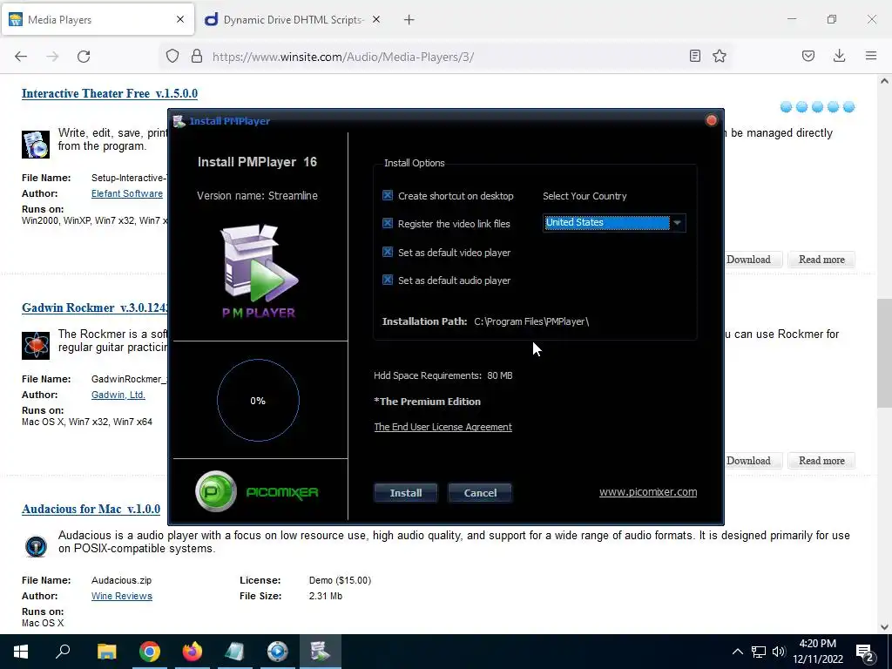Save to Pocket icon
This screenshot has width=892, height=669.
coord(808,56)
